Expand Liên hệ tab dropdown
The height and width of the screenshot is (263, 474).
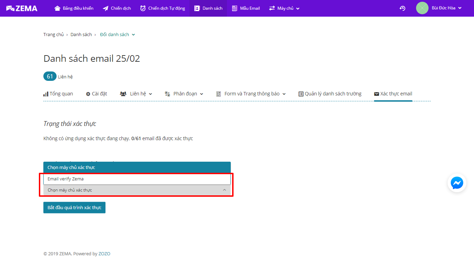[136, 94]
